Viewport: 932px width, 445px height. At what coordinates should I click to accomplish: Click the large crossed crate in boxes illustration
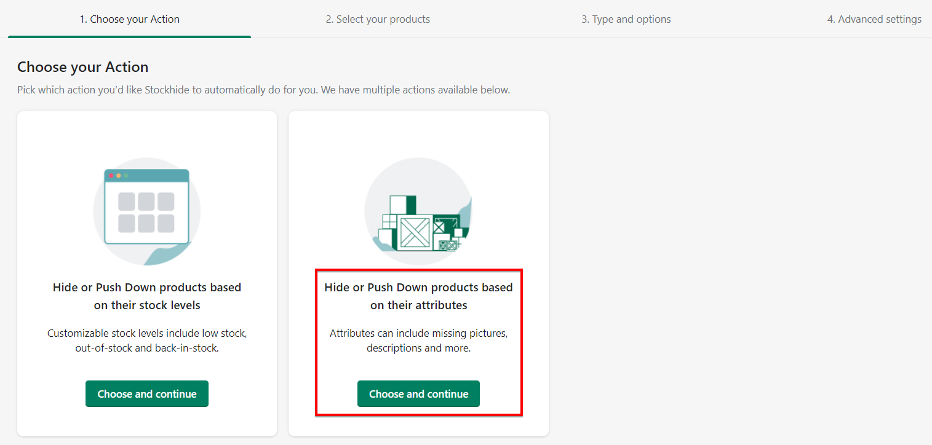(415, 232)
